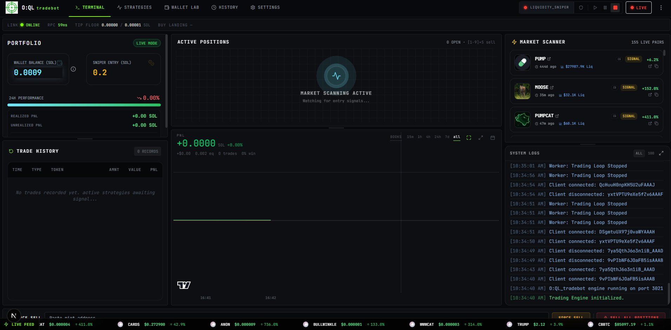The width and height of the screenshot is (671, 330).
Task: Switch to the Terminal tab
Action: tap(90, 7)
